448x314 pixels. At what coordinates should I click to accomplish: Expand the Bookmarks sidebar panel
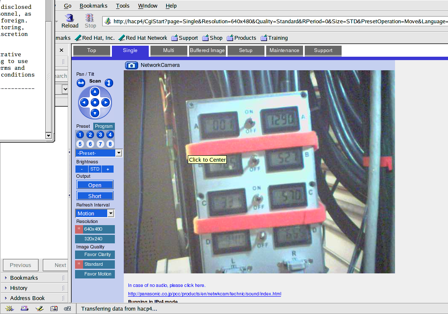(x=34, y=278)
